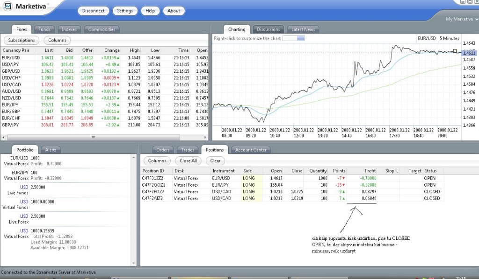479x279 pixels.
Task: Open the Settings dialog
Action: [x=125, y=10]
